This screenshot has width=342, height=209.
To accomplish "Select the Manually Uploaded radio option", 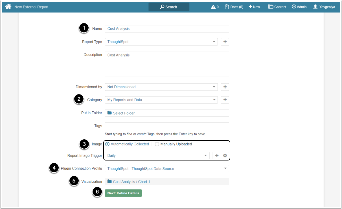I will (x=157, y=144).
